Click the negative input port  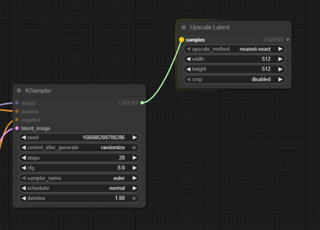pyautogui.click(x=17, y=120)
